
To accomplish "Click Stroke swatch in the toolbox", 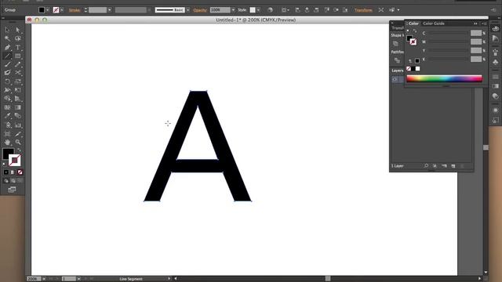I will [15, 161].
